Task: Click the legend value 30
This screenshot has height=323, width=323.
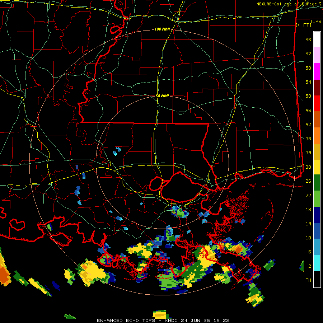Action: (x=308, y=167)
